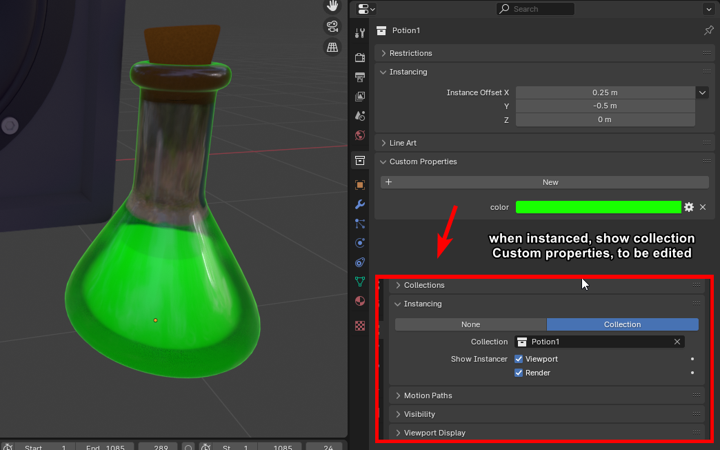Open the Texture properties checker tab
This screenshot has height=450, width=720.
coord(360,326)
